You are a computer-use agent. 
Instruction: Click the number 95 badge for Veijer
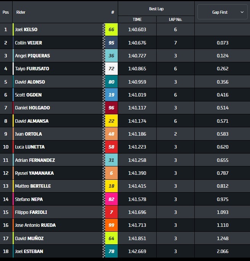[111, 43]
